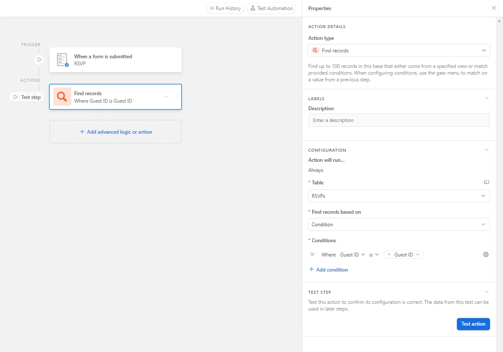Remove the Guest ID condition

click(x=312, y=254)
